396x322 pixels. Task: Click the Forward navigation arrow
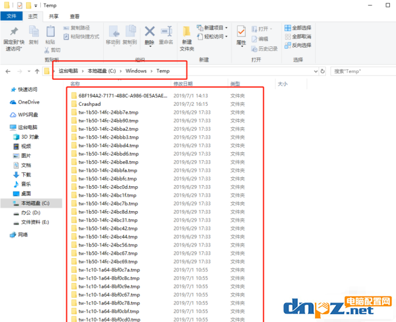[x=19, y=71]
